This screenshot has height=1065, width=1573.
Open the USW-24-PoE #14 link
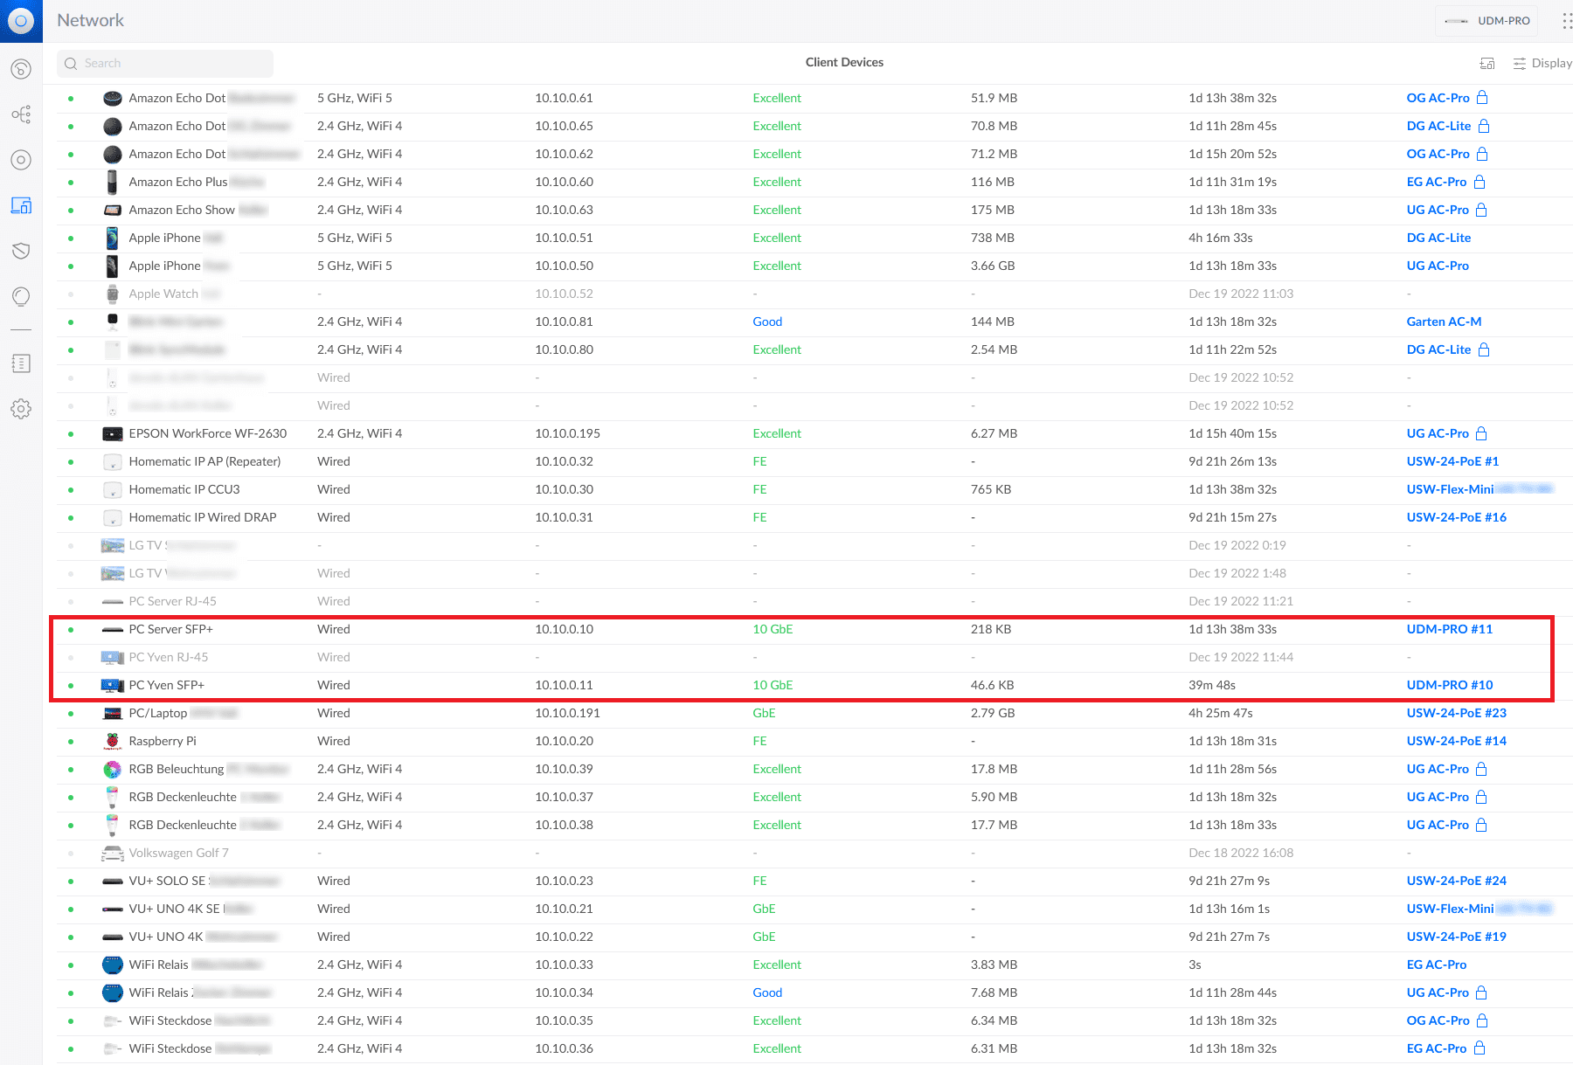[x=1456, y=741]
